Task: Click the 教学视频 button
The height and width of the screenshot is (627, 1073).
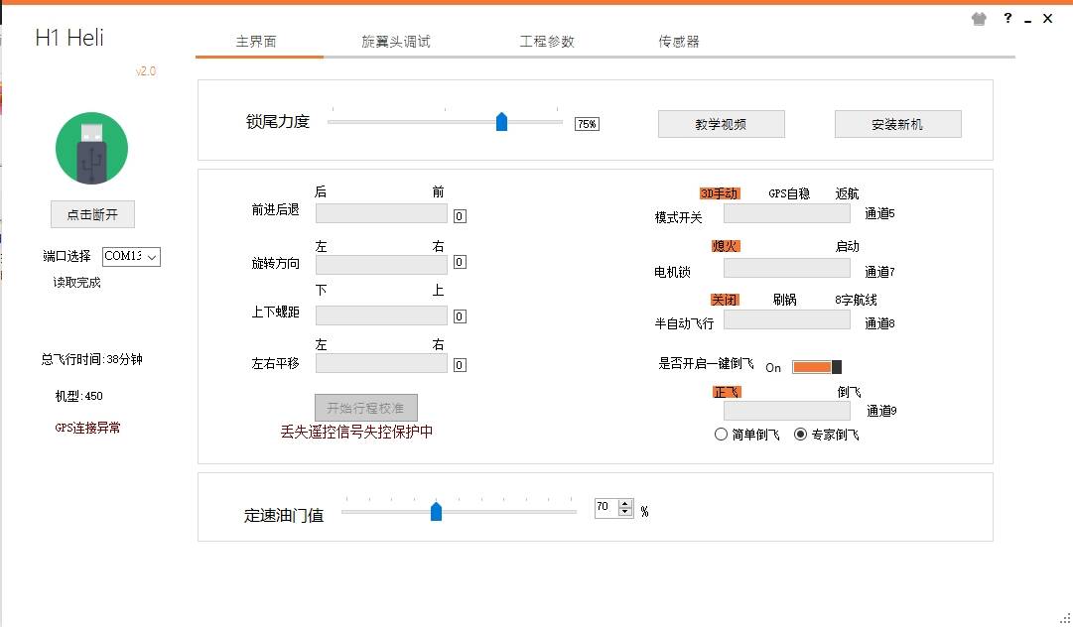Action: pyautogui.click(x=722, y=124)
